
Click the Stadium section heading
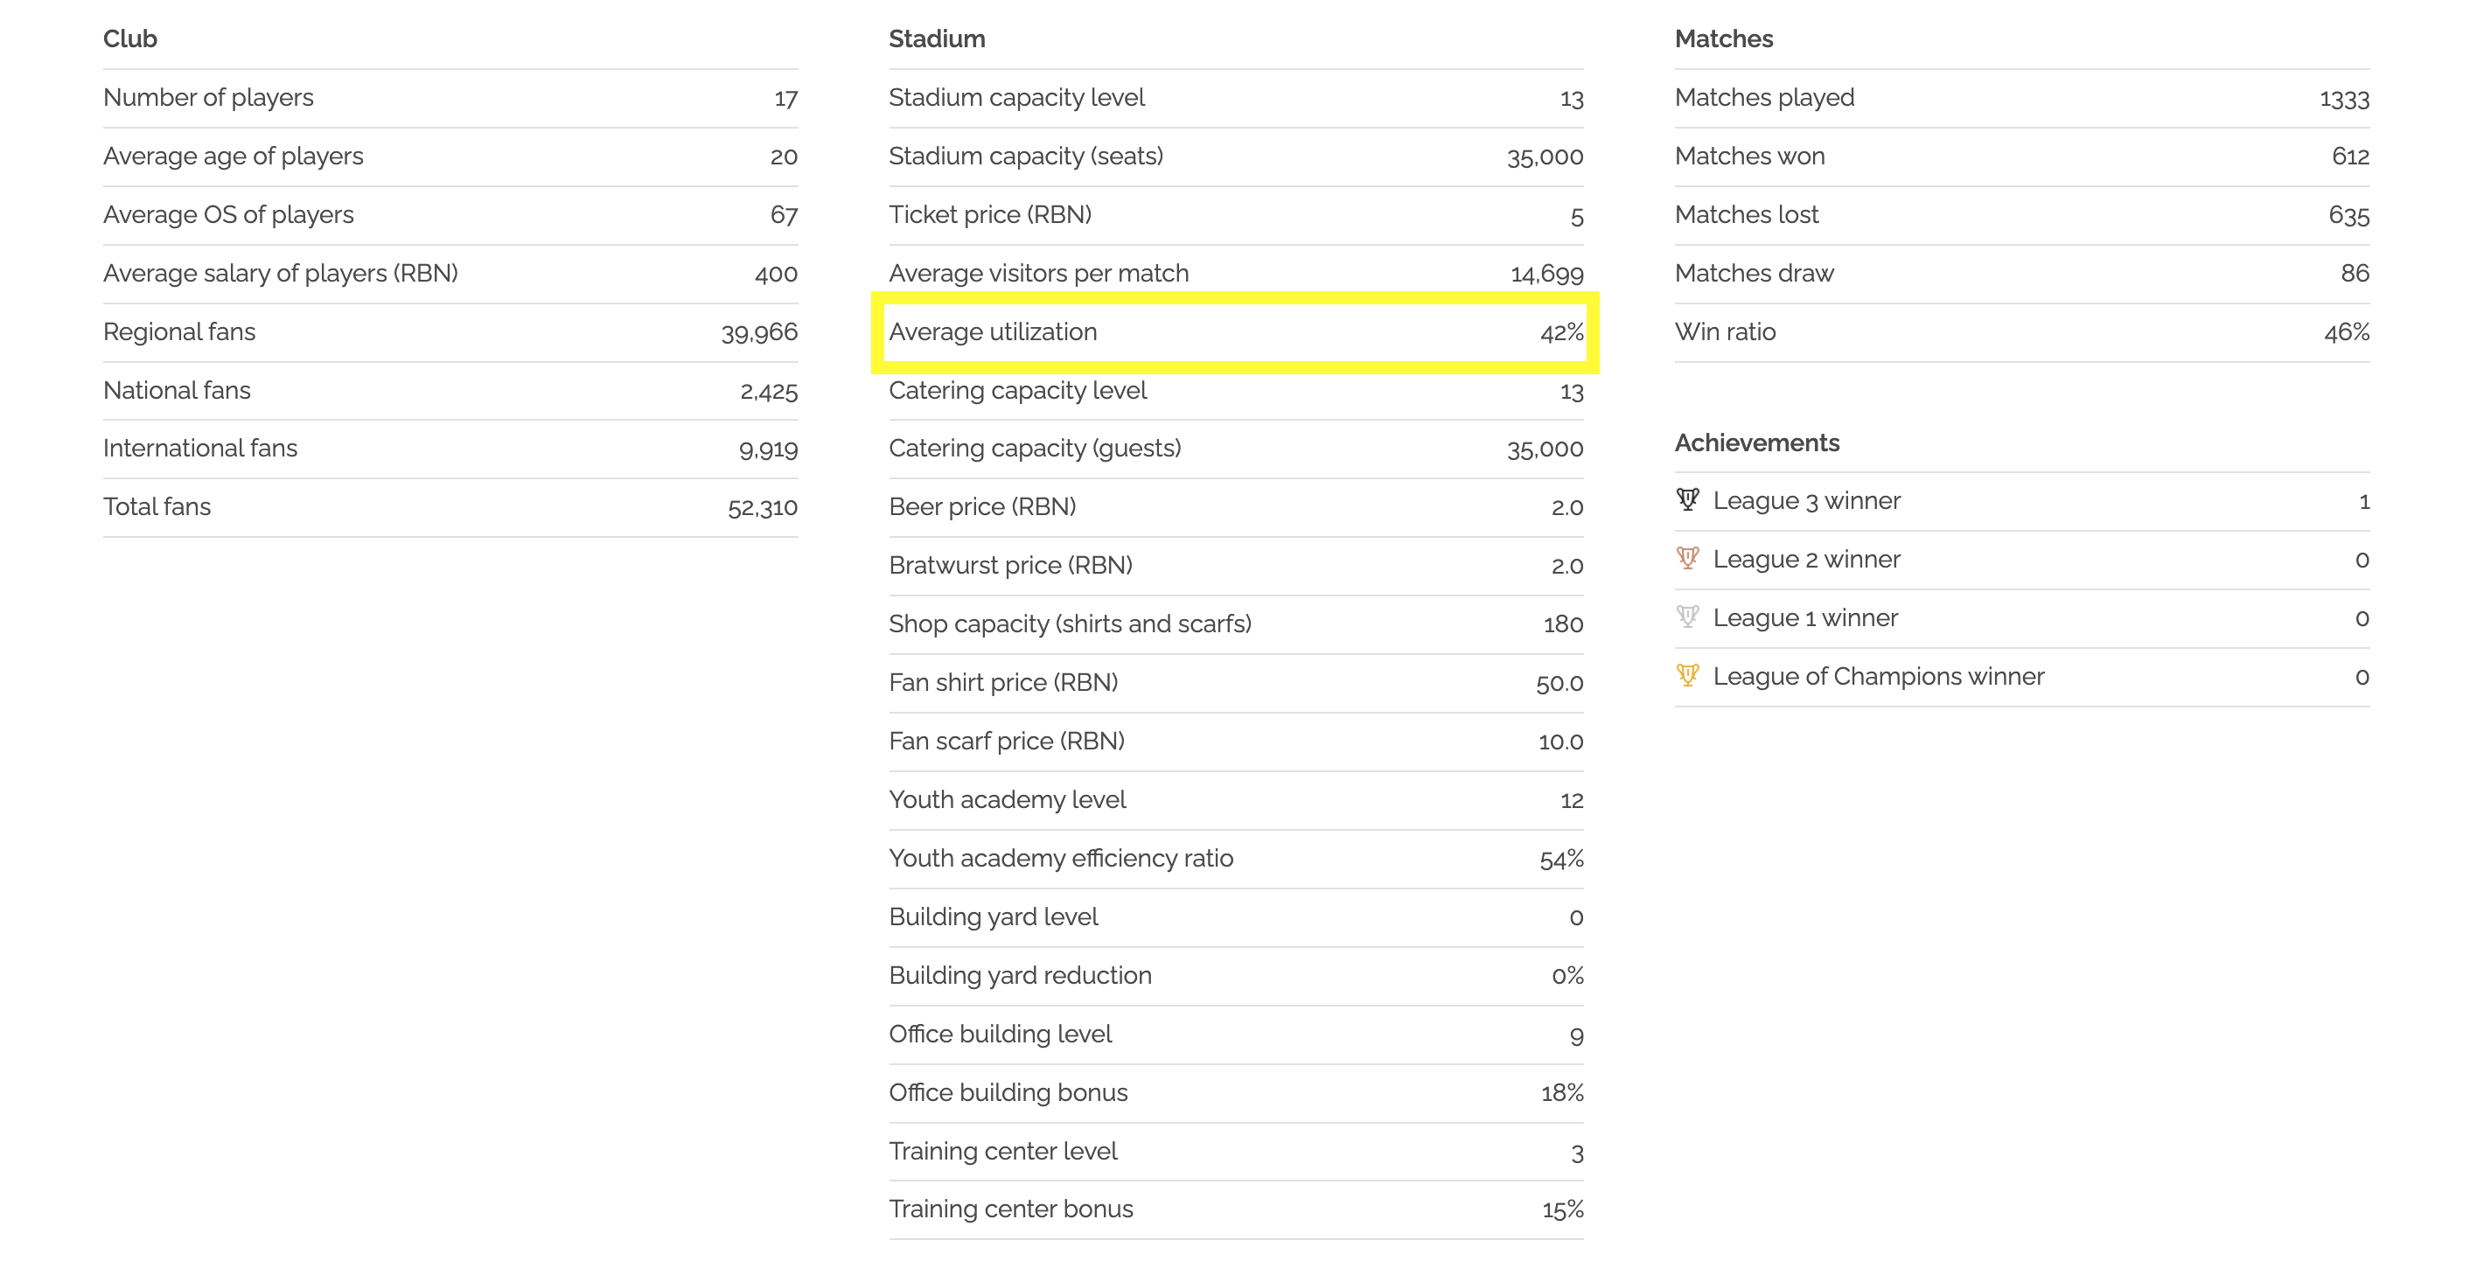click(937, 38)
